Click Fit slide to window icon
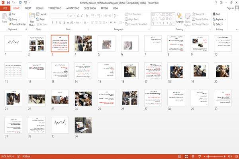Image resolution: width=239 pixels, height=159 pixels. pyautogui.click(x=237, y=156)
